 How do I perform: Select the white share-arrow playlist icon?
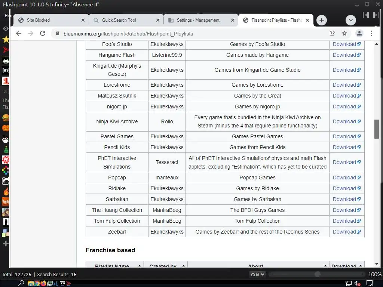pyautogui.click(x=5, y=180)
